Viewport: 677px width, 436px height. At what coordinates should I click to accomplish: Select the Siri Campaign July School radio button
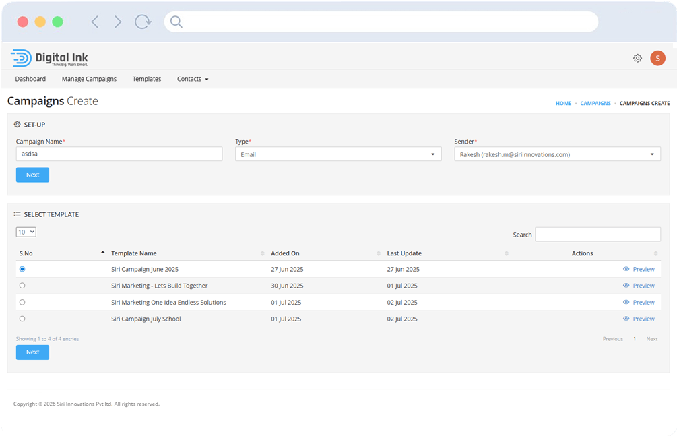[22, 319]
